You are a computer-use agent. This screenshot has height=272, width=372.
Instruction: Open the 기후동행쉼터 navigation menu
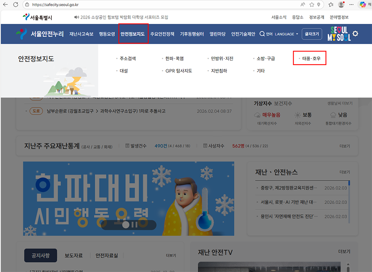[192, 34]
